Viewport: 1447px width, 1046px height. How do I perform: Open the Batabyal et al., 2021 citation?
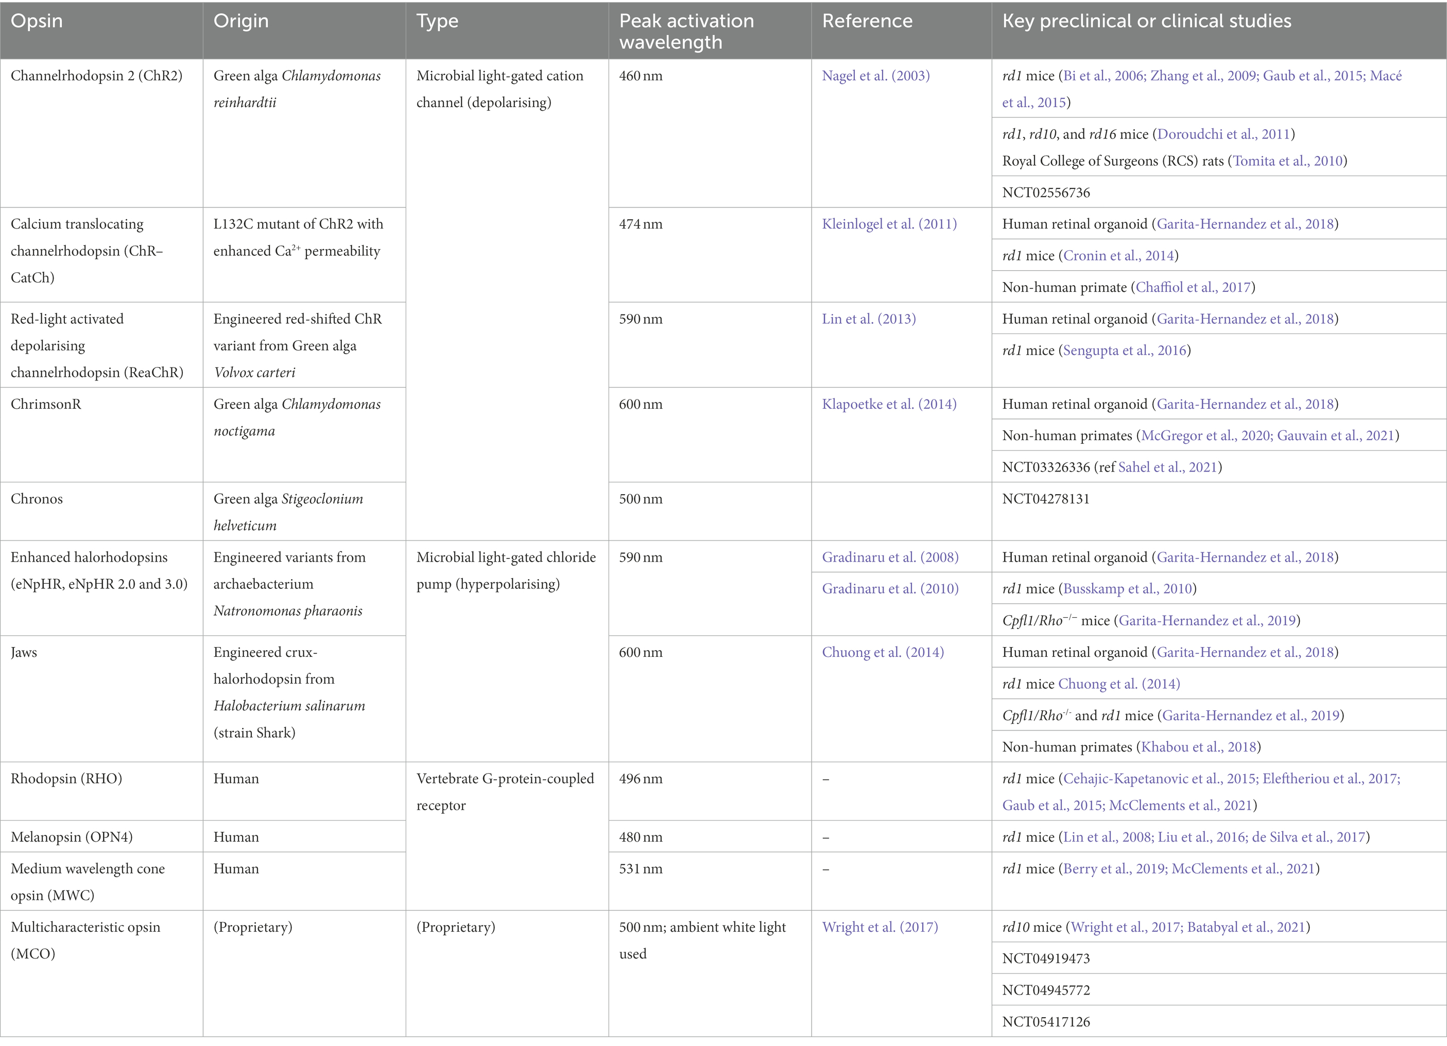[1246, 928]
